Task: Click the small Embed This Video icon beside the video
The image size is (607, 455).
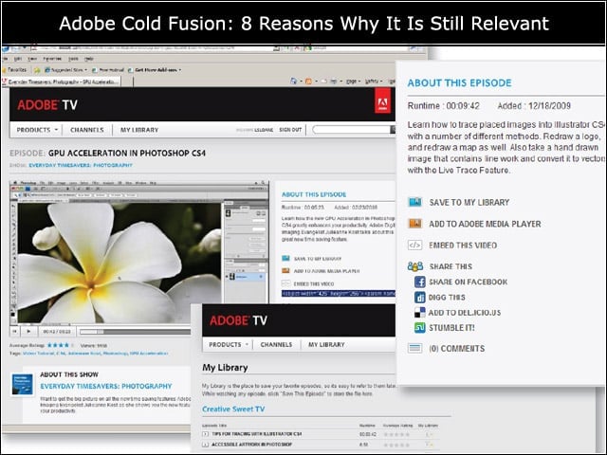Action: pos(285,283)
